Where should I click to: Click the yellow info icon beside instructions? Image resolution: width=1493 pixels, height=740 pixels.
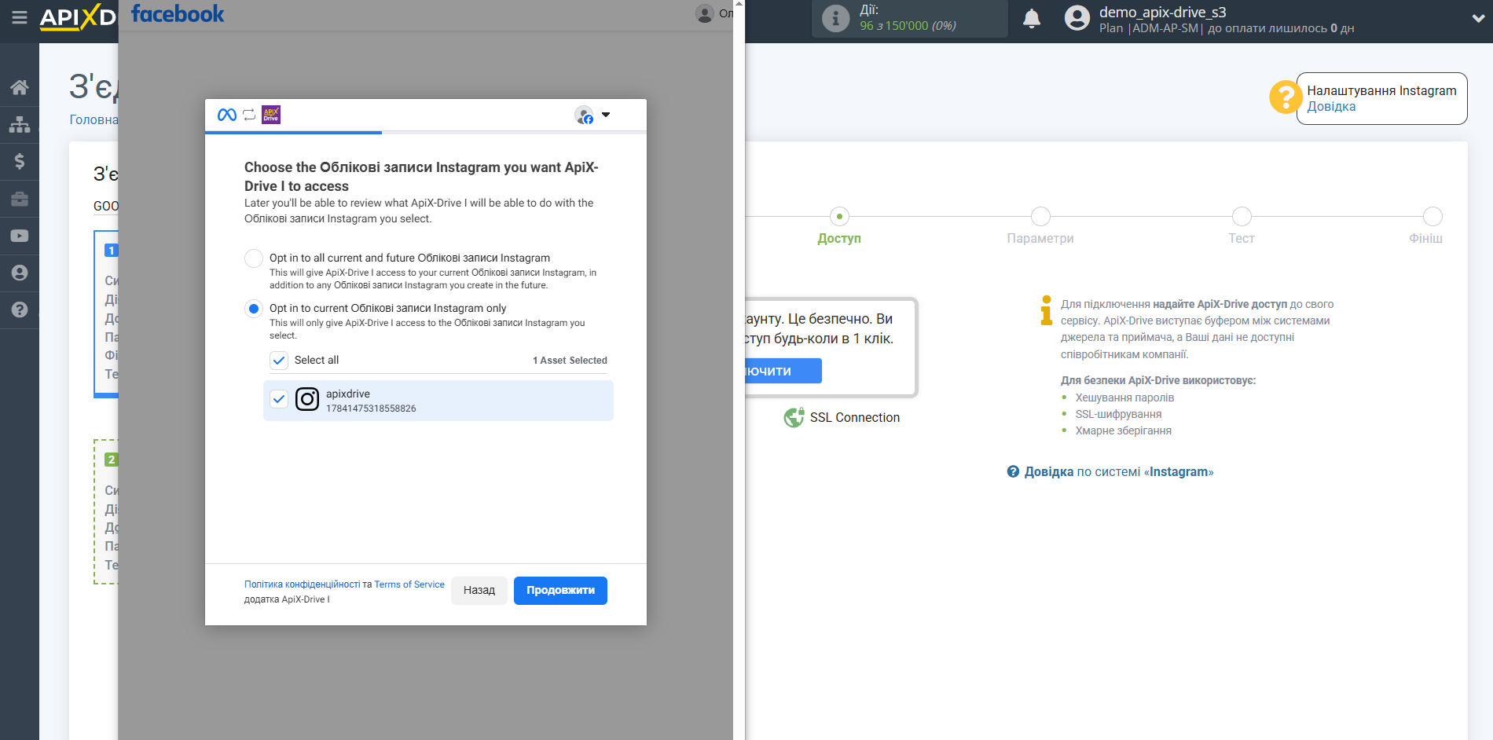pyautogui.click(x=1046, y=310)
